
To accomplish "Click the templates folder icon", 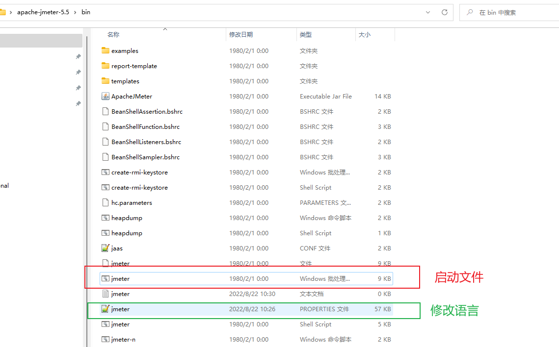I will [x=105, y=81].
